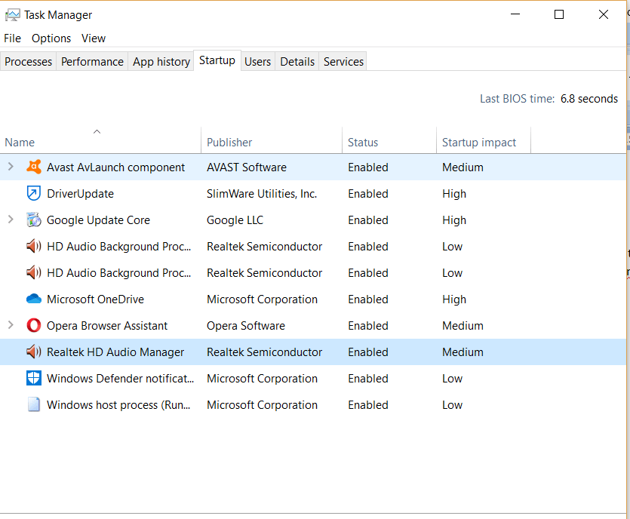The height and width of the screenshot is (519, 630).
Task: Click the AVAST Software publisher cell
Action: tap(247, 167)
